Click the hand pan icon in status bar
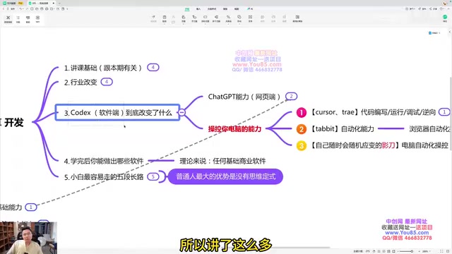The height and width of the screenshot is (254, 452). 374,251
